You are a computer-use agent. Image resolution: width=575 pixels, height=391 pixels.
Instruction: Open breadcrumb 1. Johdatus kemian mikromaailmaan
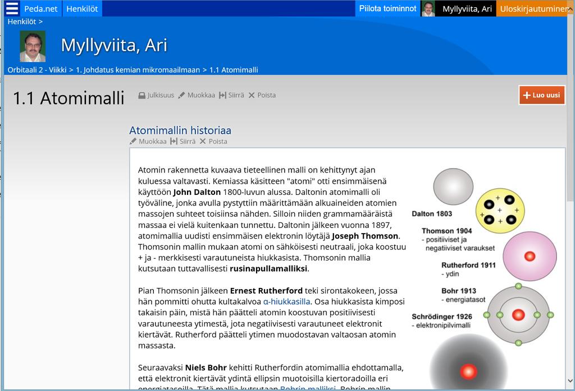click(138, 70)
